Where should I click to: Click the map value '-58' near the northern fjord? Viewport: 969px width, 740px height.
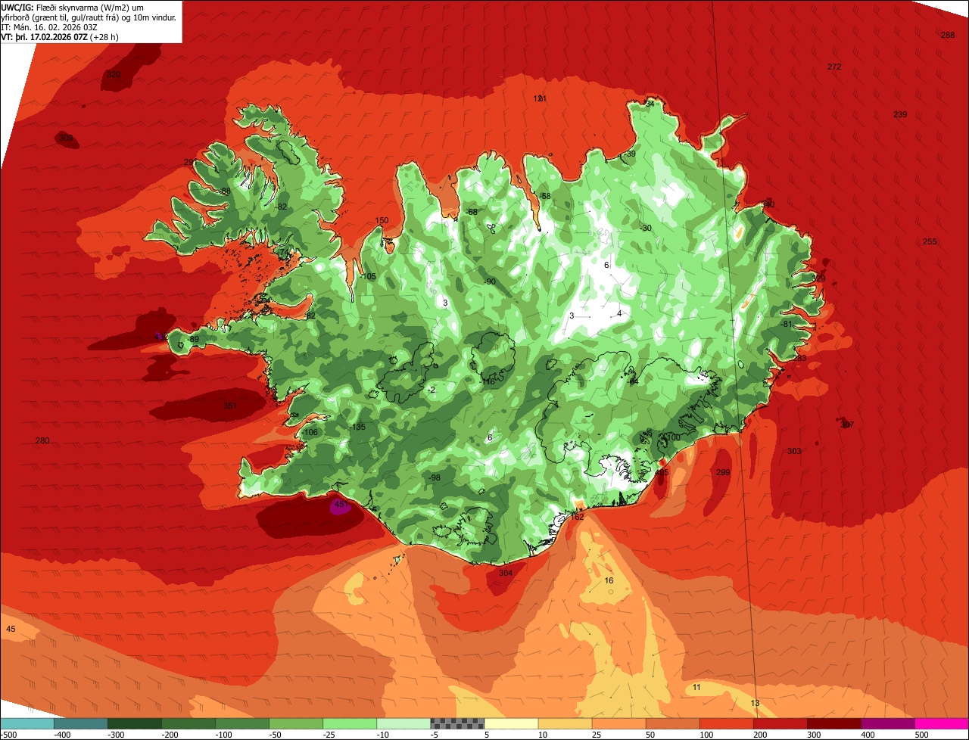(x=544, y=196)
